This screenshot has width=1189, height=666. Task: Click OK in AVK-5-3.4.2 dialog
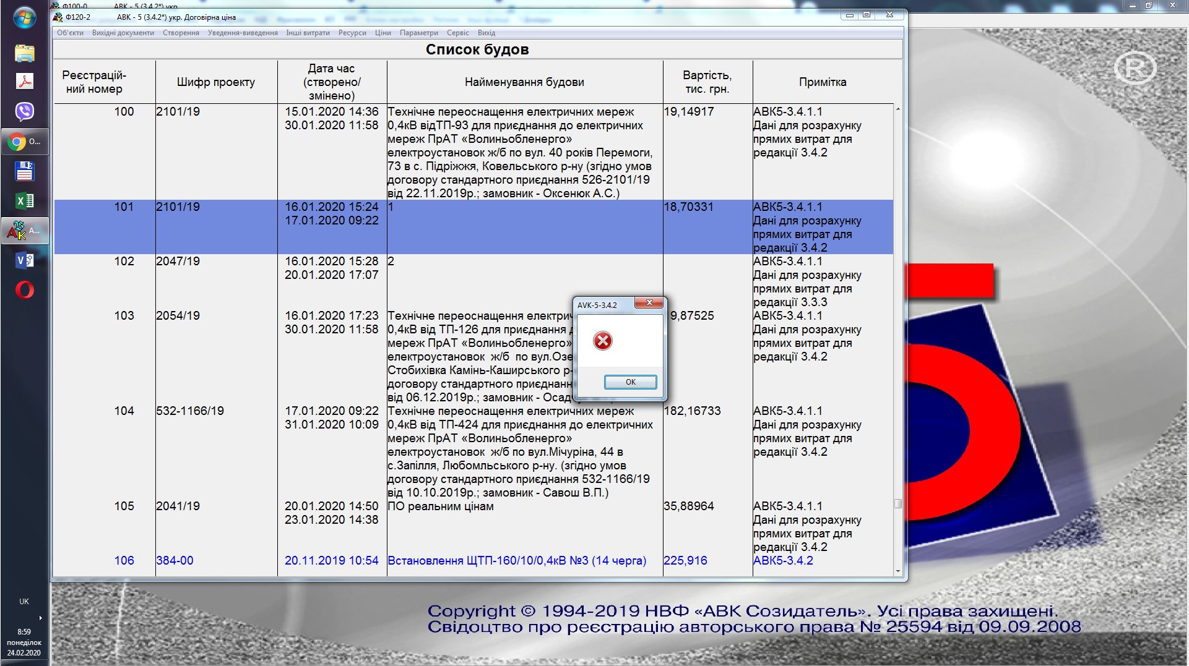(x=630, y=382)
